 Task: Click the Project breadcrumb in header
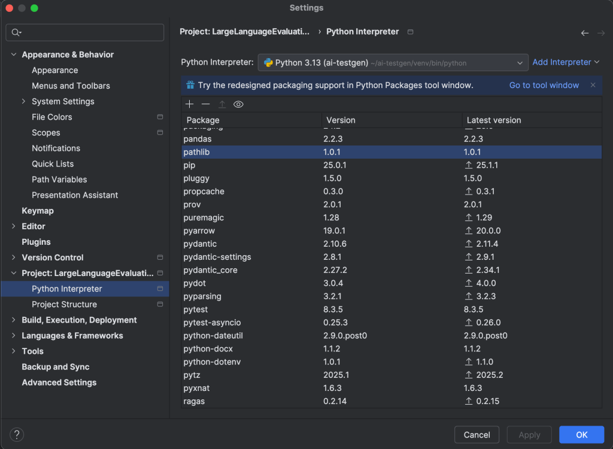(x=244, y=32)
